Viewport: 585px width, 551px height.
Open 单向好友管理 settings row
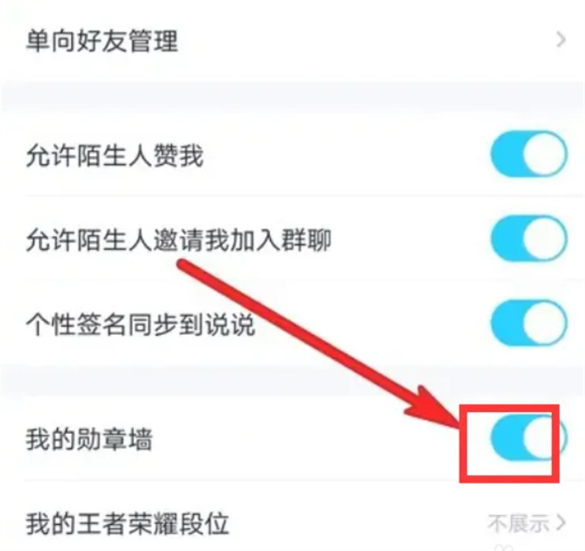point(292,41)
